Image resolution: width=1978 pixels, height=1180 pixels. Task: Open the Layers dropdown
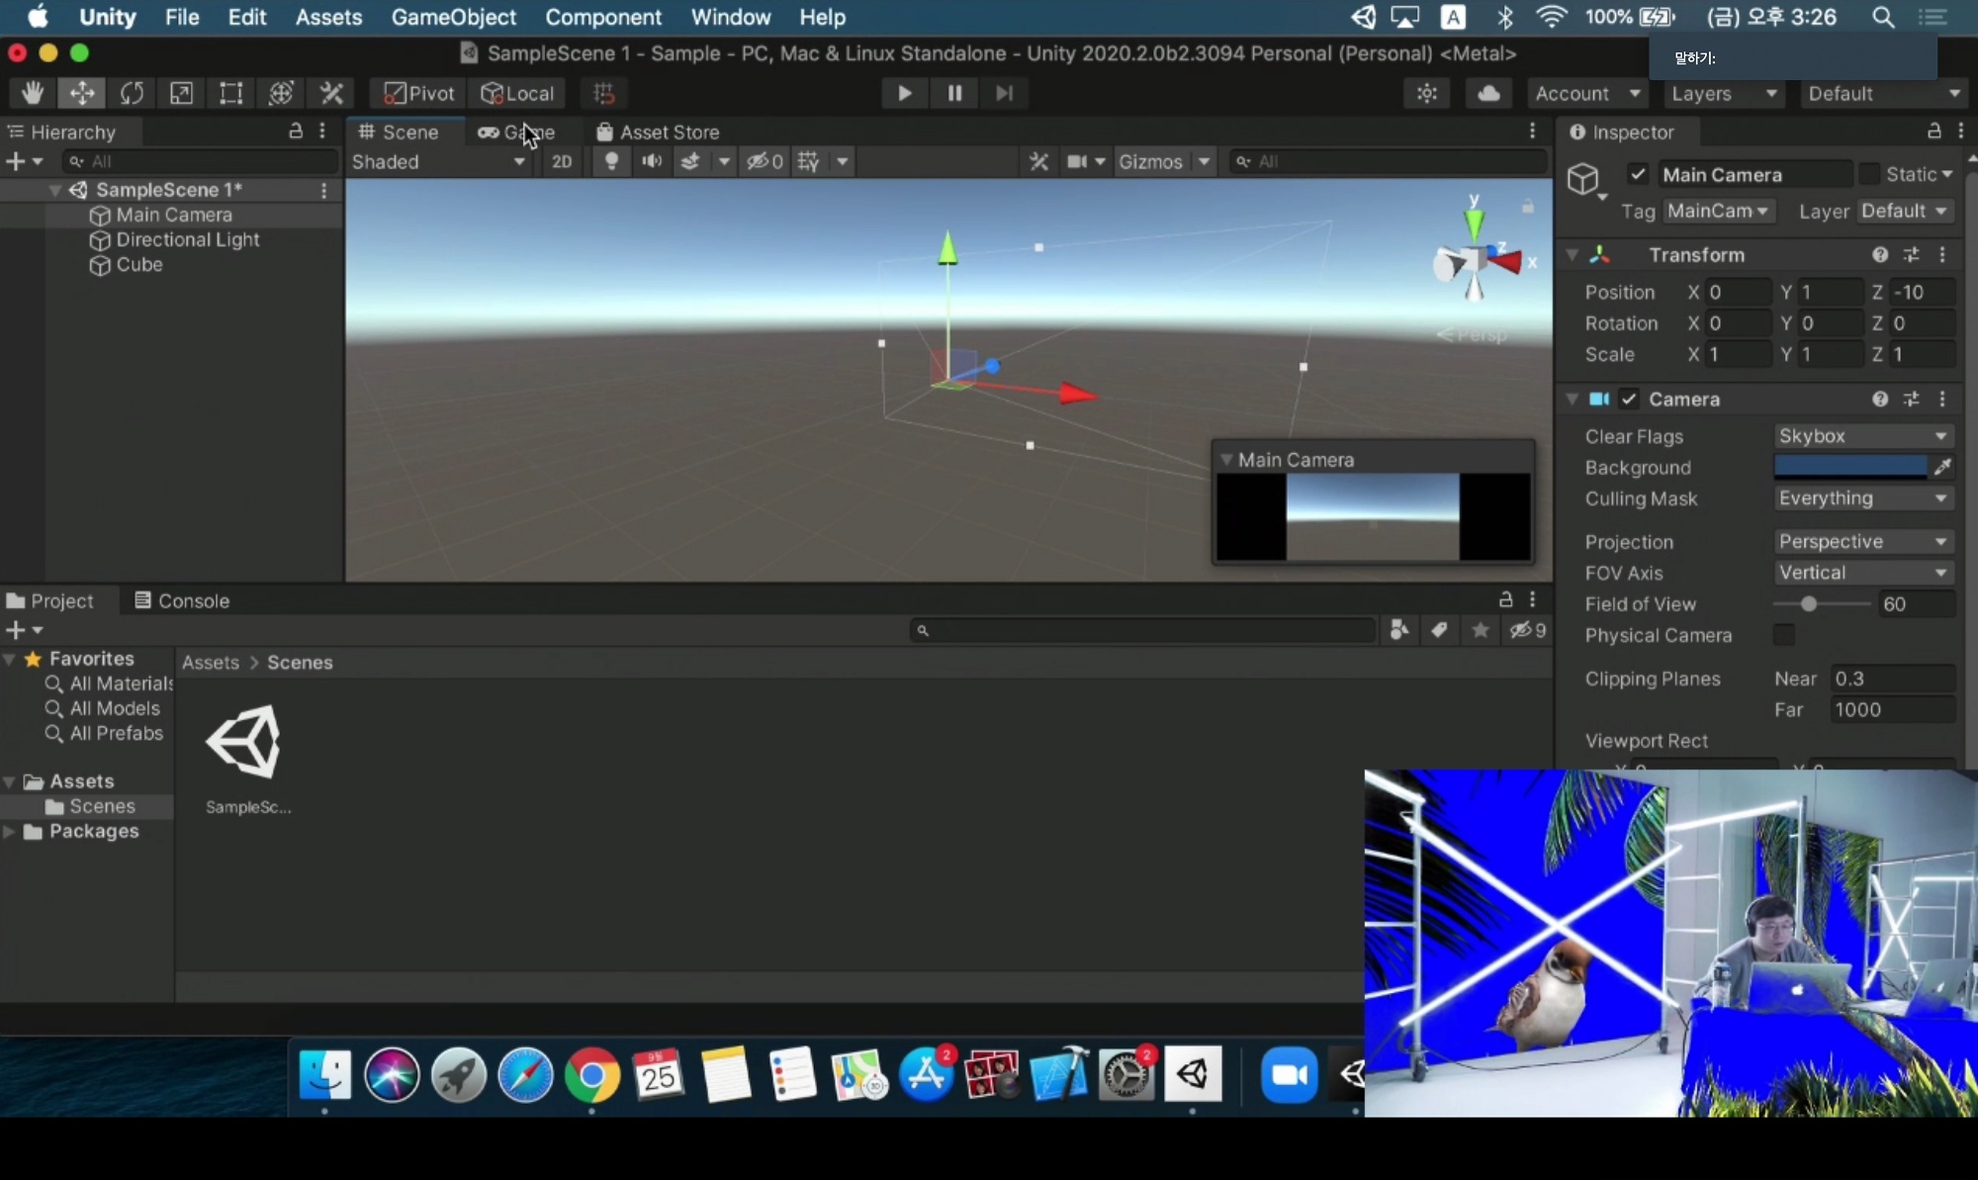point(1722,93)
